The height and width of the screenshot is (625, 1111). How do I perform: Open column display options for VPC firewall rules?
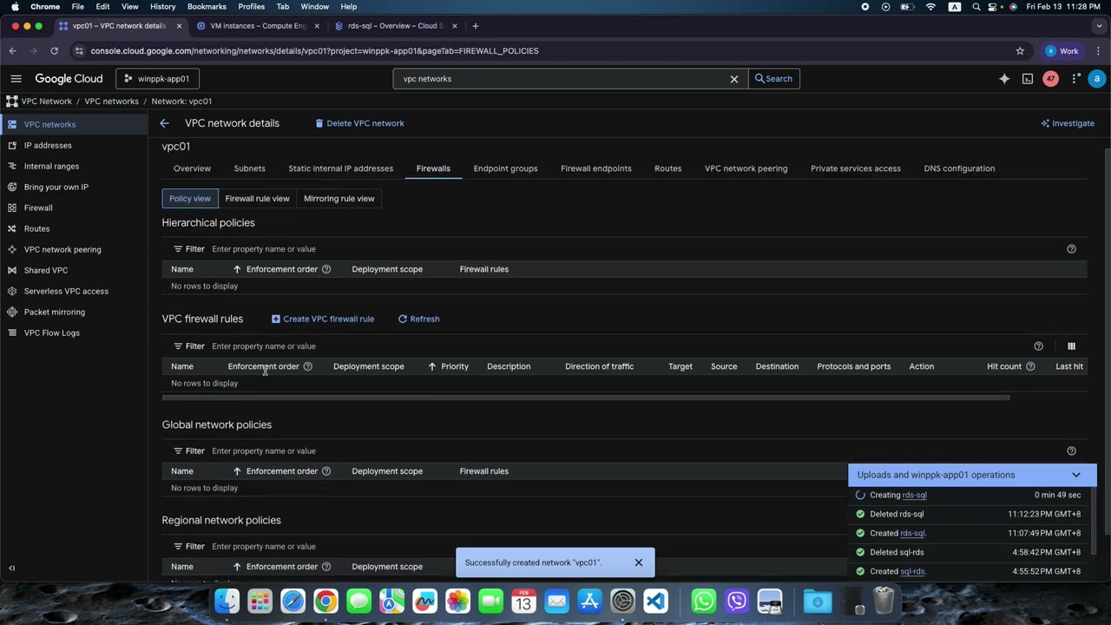pyautogui.click(x=1071, y=346)
